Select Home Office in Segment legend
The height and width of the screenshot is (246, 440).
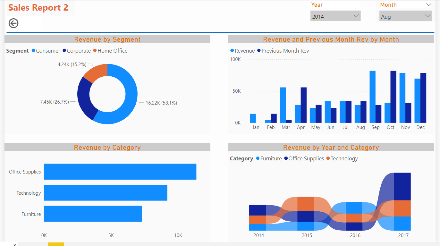110,51
